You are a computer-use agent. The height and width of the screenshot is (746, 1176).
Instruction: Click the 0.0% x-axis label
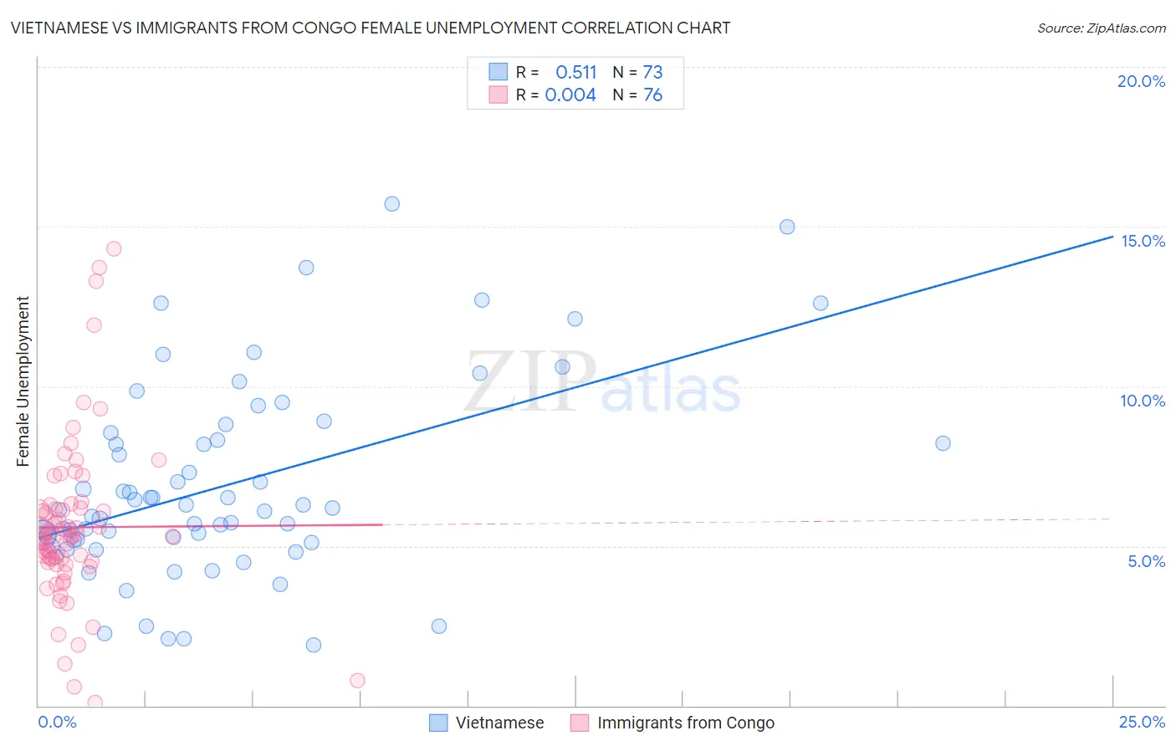(x=58, y=722)
